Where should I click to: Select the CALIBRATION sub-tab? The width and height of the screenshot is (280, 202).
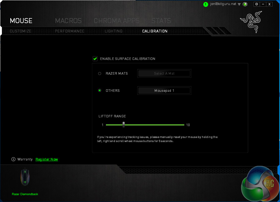click(155, 31)
